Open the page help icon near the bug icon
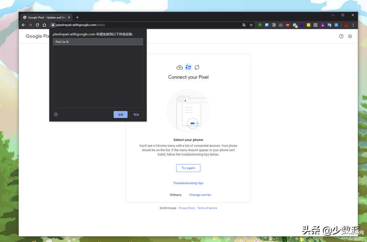Screen dimensions: 367x242 tap(341, 36)
